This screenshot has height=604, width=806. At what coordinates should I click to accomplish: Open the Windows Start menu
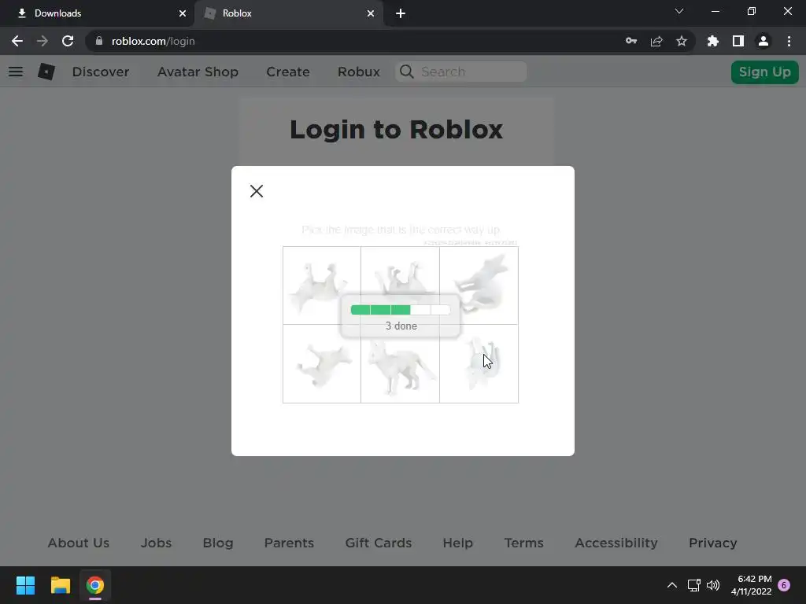click(25, 585)
